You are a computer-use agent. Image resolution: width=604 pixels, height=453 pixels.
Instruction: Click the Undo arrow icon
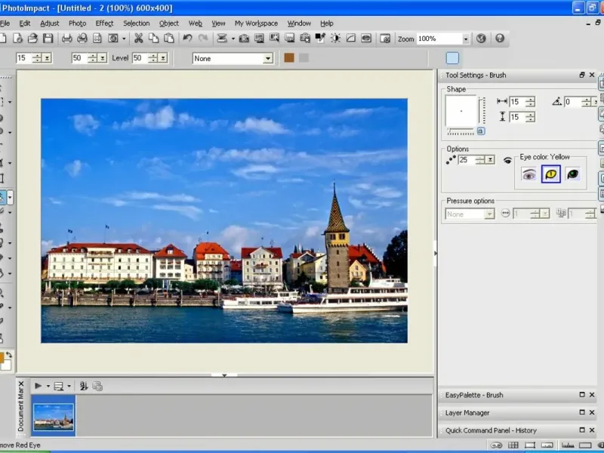tap(187, 39)
